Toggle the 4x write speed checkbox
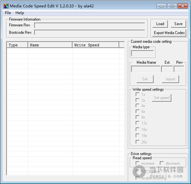This screenshot has height=184, width=191. (x=138, y=106)
